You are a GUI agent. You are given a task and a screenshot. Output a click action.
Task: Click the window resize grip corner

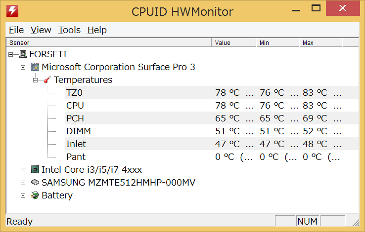point(355,222)
